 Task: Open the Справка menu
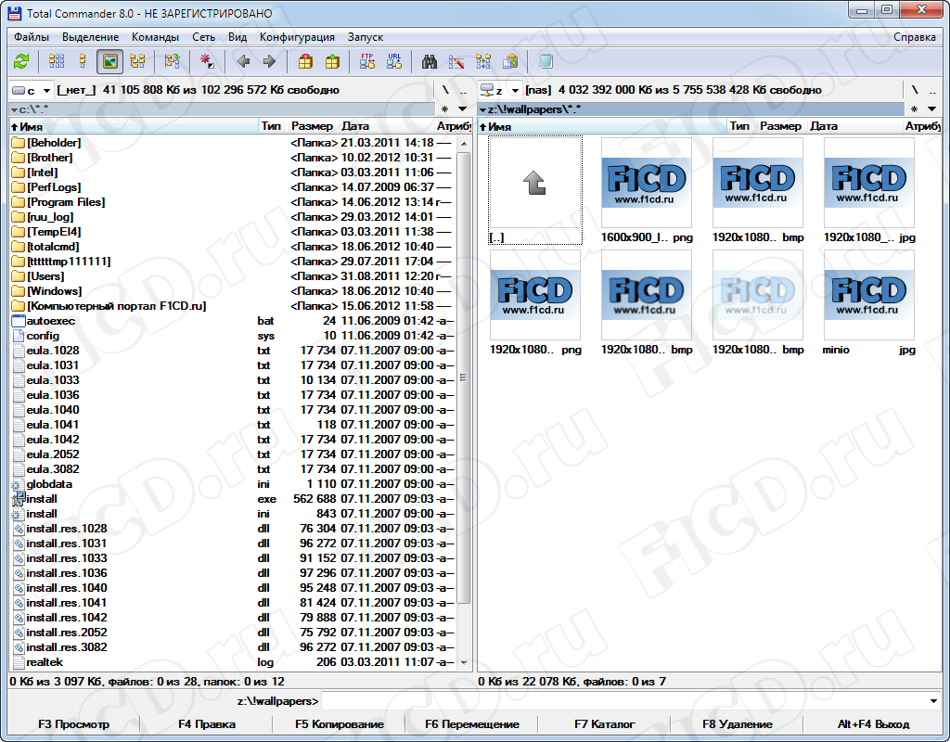pyautogui.click(x=914, y=37)
